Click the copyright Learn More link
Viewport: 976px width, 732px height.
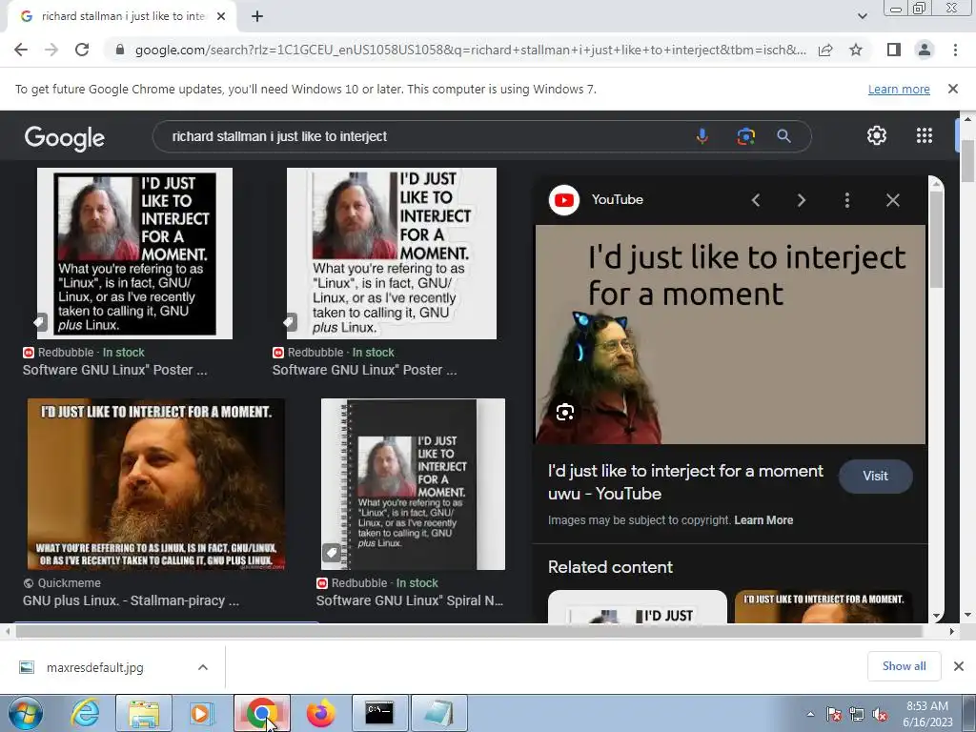coord(763,520)
